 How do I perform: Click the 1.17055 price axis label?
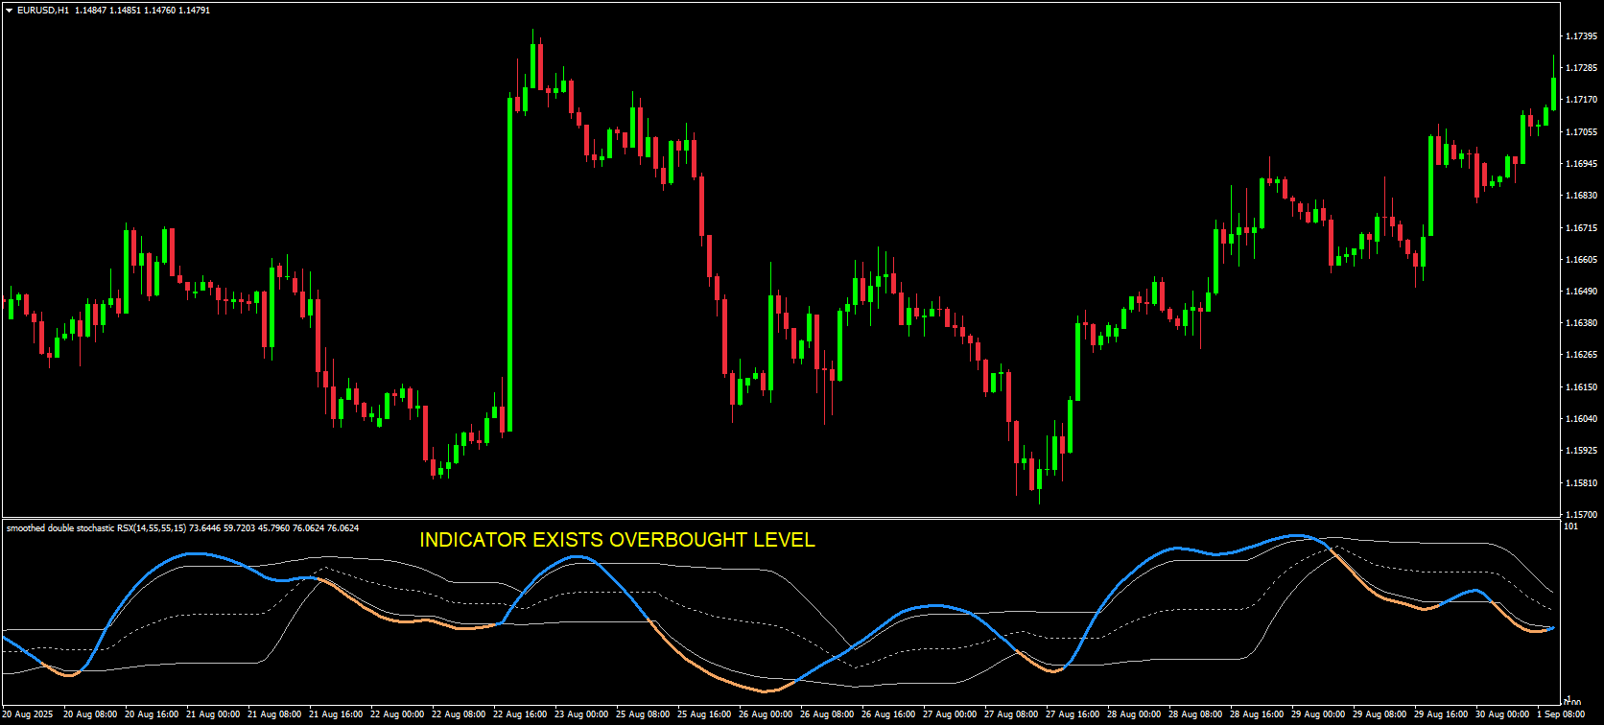1581,132
